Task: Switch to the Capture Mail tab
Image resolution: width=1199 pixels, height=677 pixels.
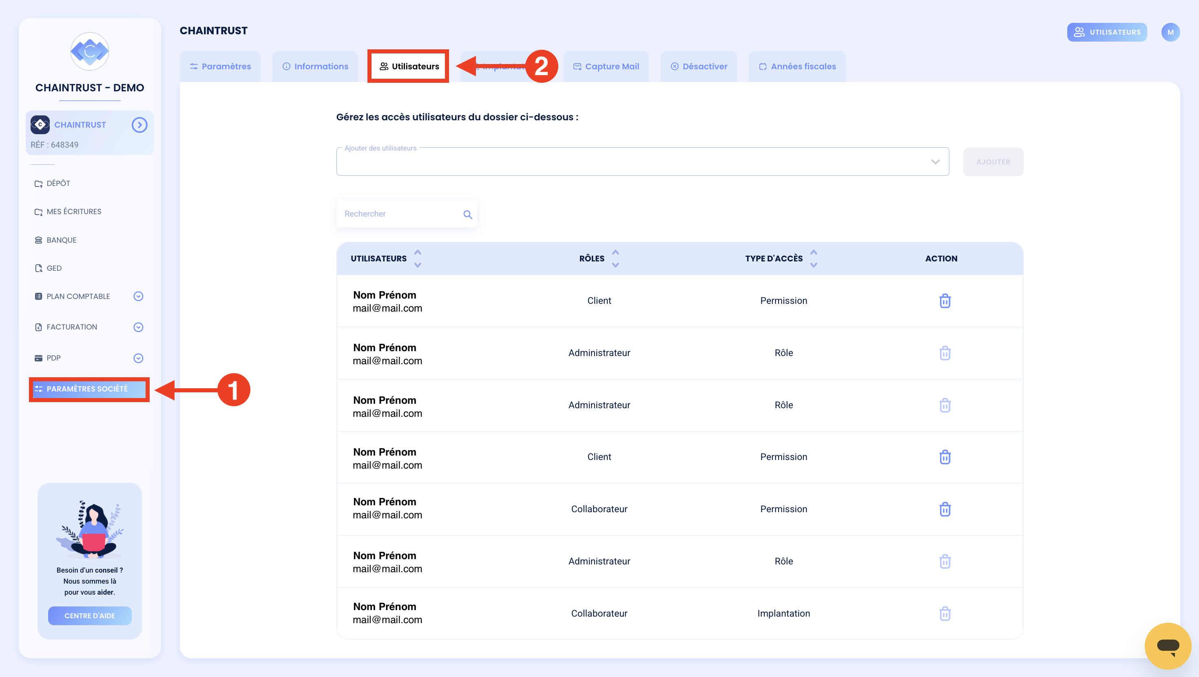Action: (606, 66)
